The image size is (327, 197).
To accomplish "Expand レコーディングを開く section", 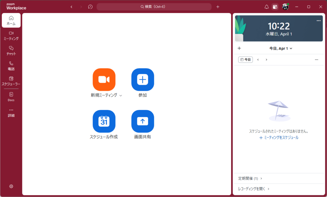I will 254,189.
